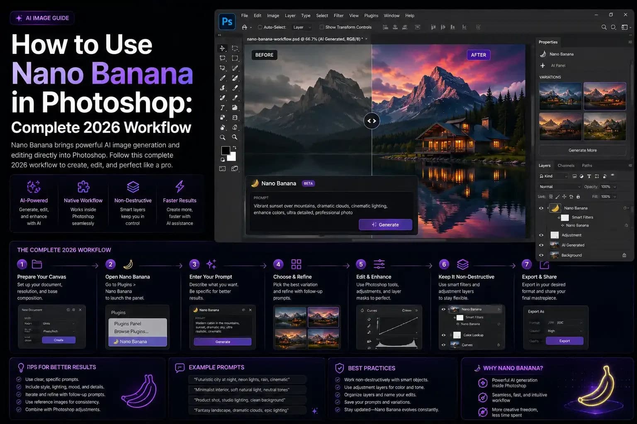Click the pixel layer filter icon

click(574, 176)
